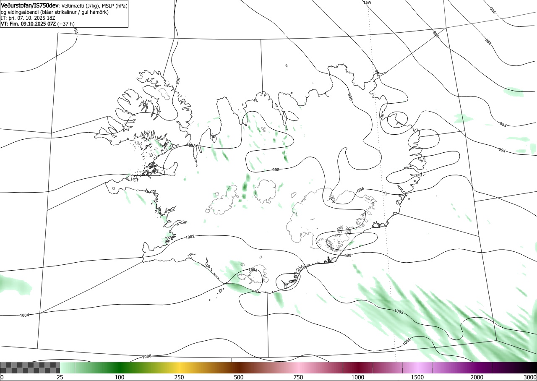The image size is (537, 381).
Task: Click the 25 value label under the color scale
Action: click(60, 377)
